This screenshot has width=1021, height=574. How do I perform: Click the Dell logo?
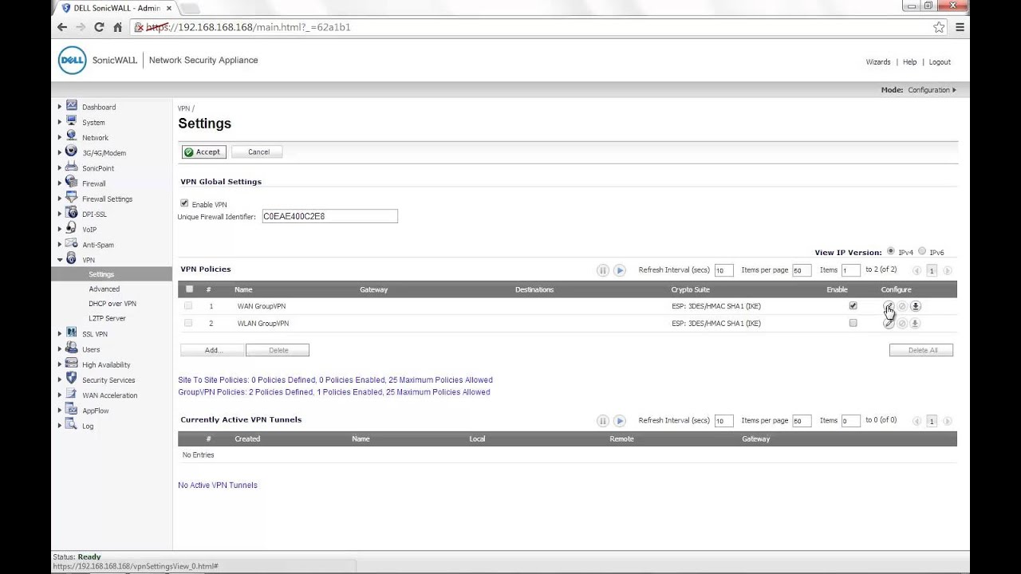point(73,61)
